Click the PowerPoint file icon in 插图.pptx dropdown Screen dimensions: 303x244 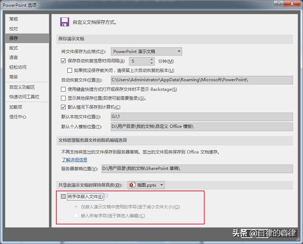133,185
